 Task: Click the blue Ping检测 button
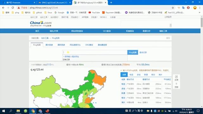coord(133,52)
